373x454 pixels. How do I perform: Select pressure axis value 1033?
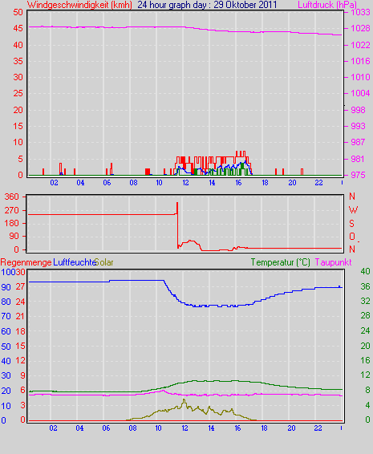pyautogui.click(x=360, y=12)
